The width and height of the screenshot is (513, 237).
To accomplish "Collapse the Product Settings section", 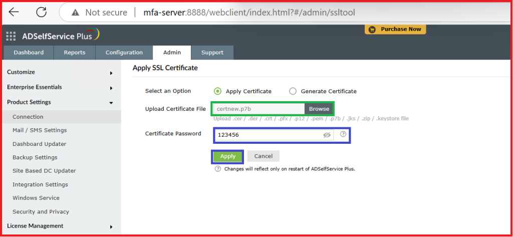I will [x=111, y=103].
